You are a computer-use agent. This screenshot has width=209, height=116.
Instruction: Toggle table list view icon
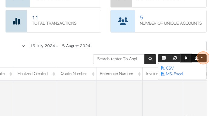coord(163,58)
